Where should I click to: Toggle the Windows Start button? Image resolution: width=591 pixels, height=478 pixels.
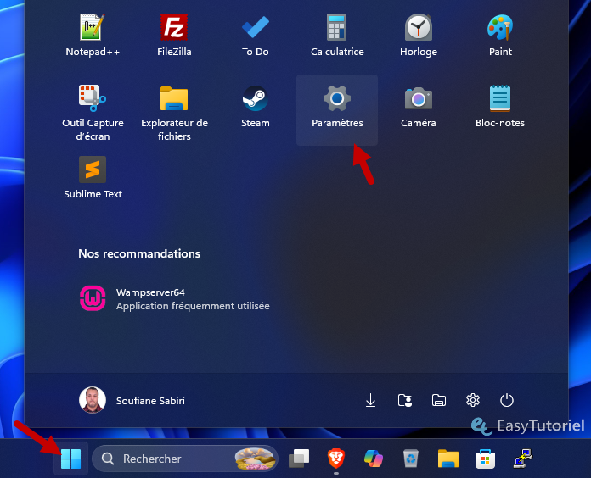pyautogui.click(x=71, y=459)
